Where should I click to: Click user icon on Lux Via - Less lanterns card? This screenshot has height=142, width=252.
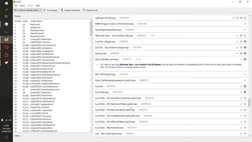pos(245,47)
